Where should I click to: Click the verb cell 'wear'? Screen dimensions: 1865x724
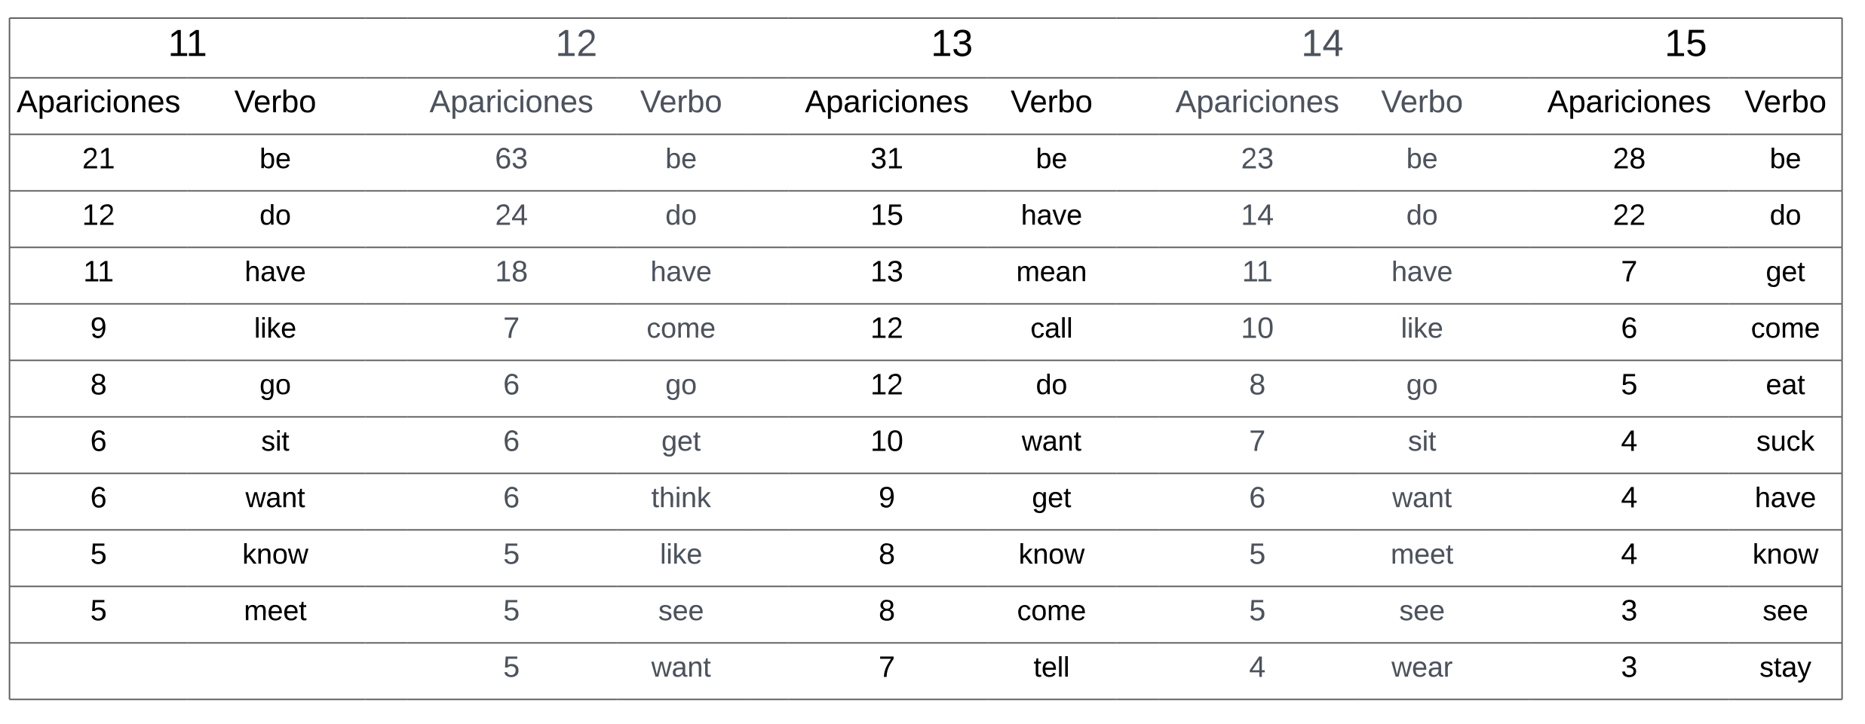point(1422,667)
